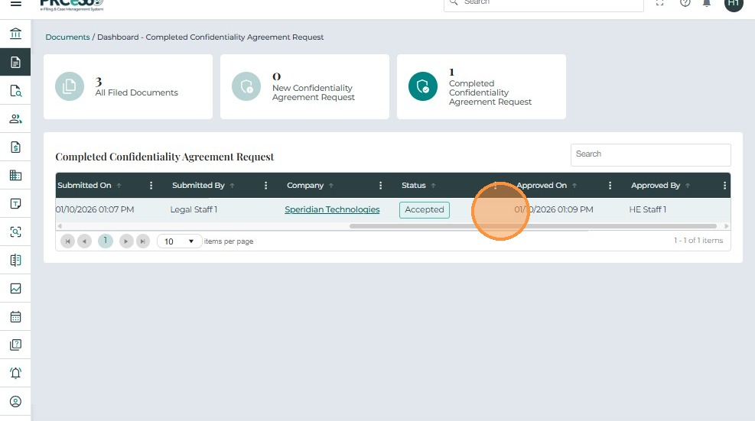Open Company column options menu
Screen dimensions: 755x421
point(380,185)
